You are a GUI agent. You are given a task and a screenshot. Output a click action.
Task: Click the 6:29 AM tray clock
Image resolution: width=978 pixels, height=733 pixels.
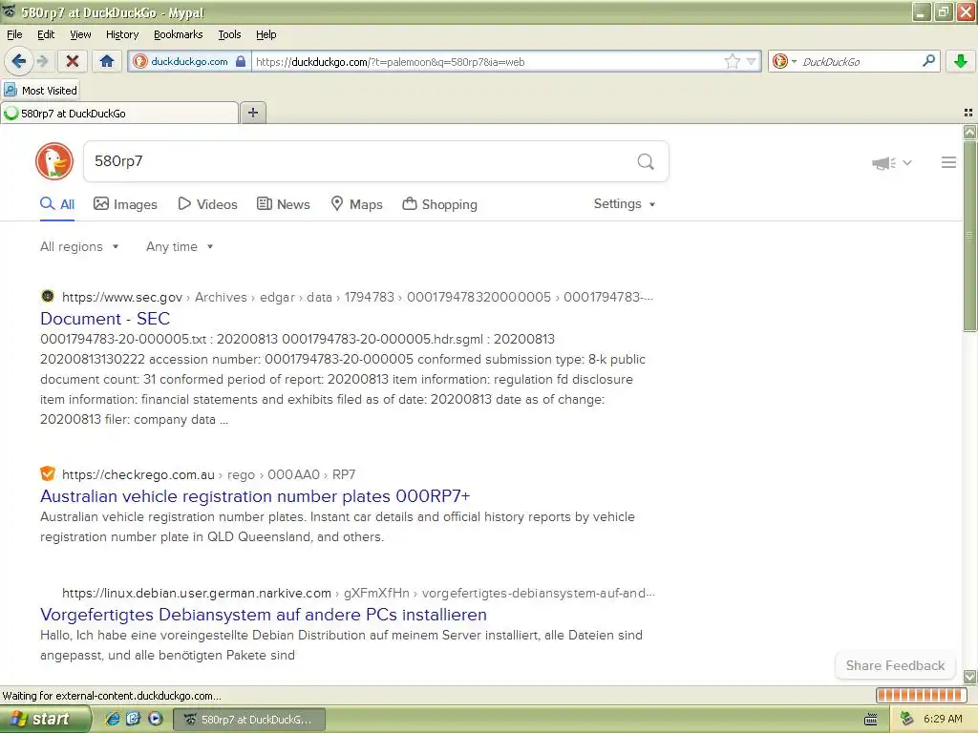tap(943, 720)
